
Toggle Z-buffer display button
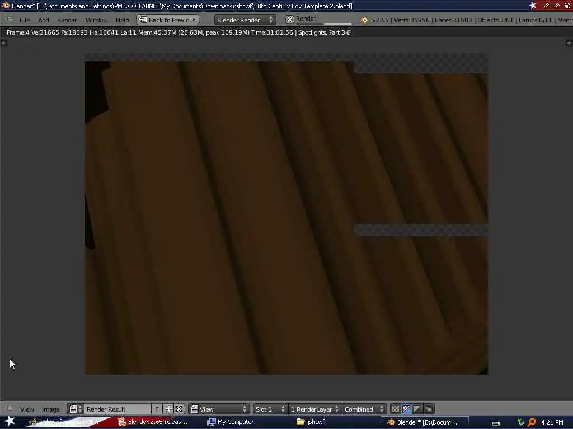tap(429, 409)
